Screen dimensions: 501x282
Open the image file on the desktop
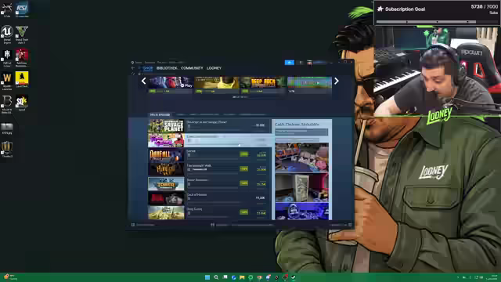(7, 128)
